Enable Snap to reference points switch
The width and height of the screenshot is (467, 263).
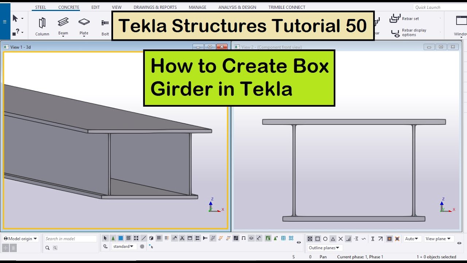coord(310,239)
